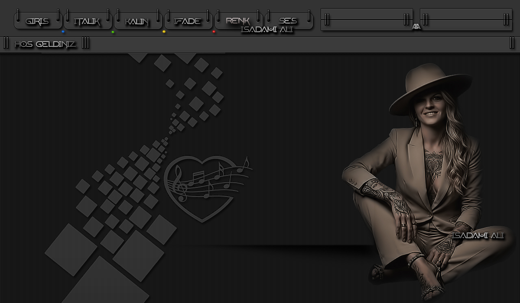Click the SES sound button
Screen dimensions: 520x303
[x=289, y=21]
